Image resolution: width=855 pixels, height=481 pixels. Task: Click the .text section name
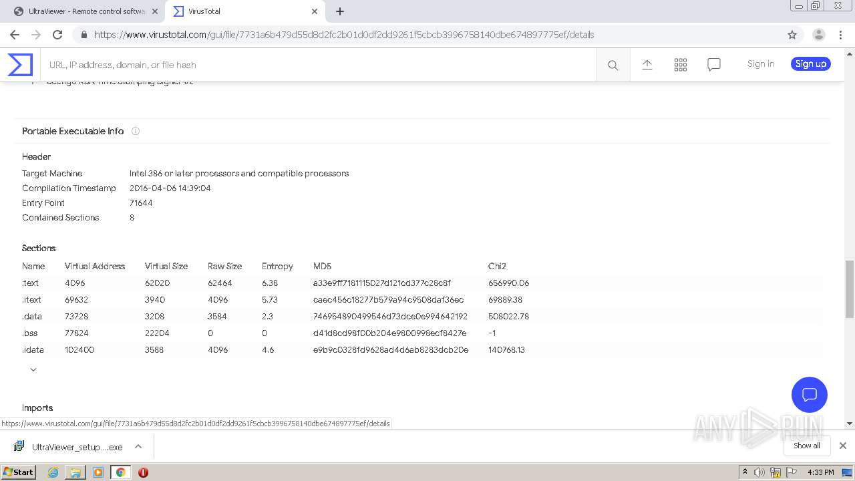31,283
